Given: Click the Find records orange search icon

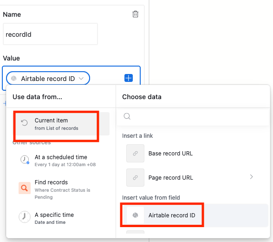Looking at the screenshot, I should click(25, 188).
